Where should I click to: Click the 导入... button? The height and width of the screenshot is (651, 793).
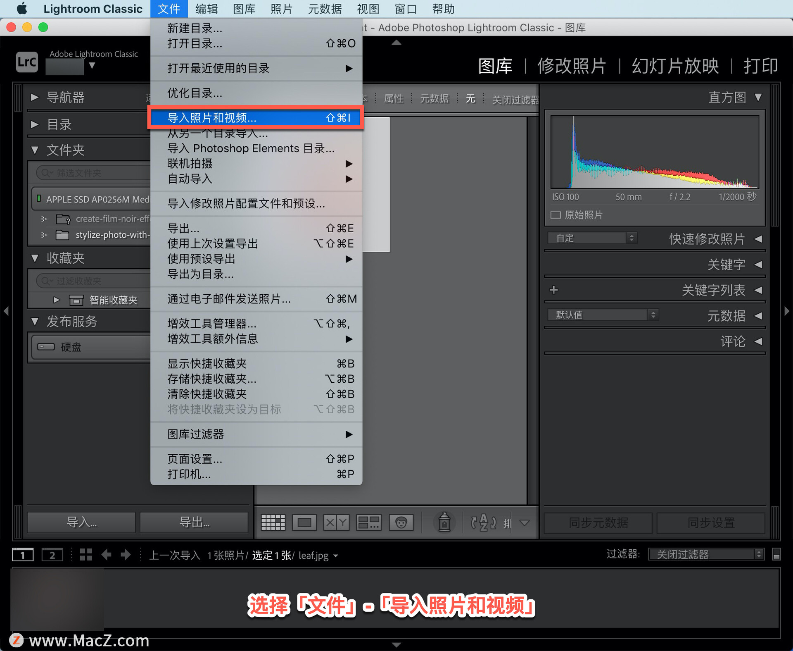81,522
